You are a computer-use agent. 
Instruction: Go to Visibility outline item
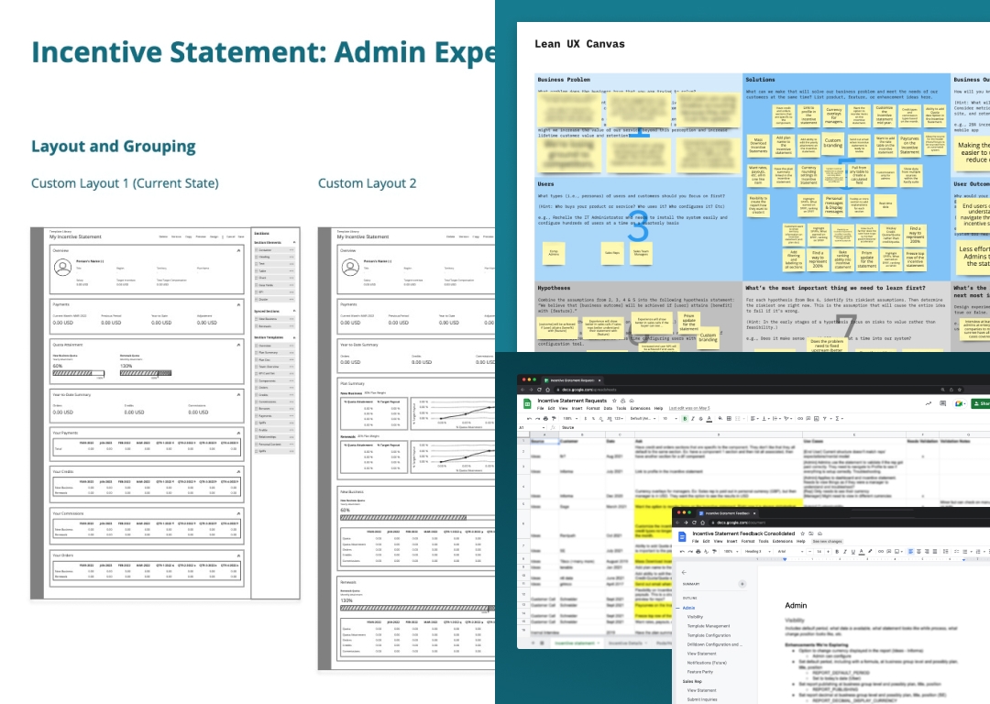[x=695, y=617]
